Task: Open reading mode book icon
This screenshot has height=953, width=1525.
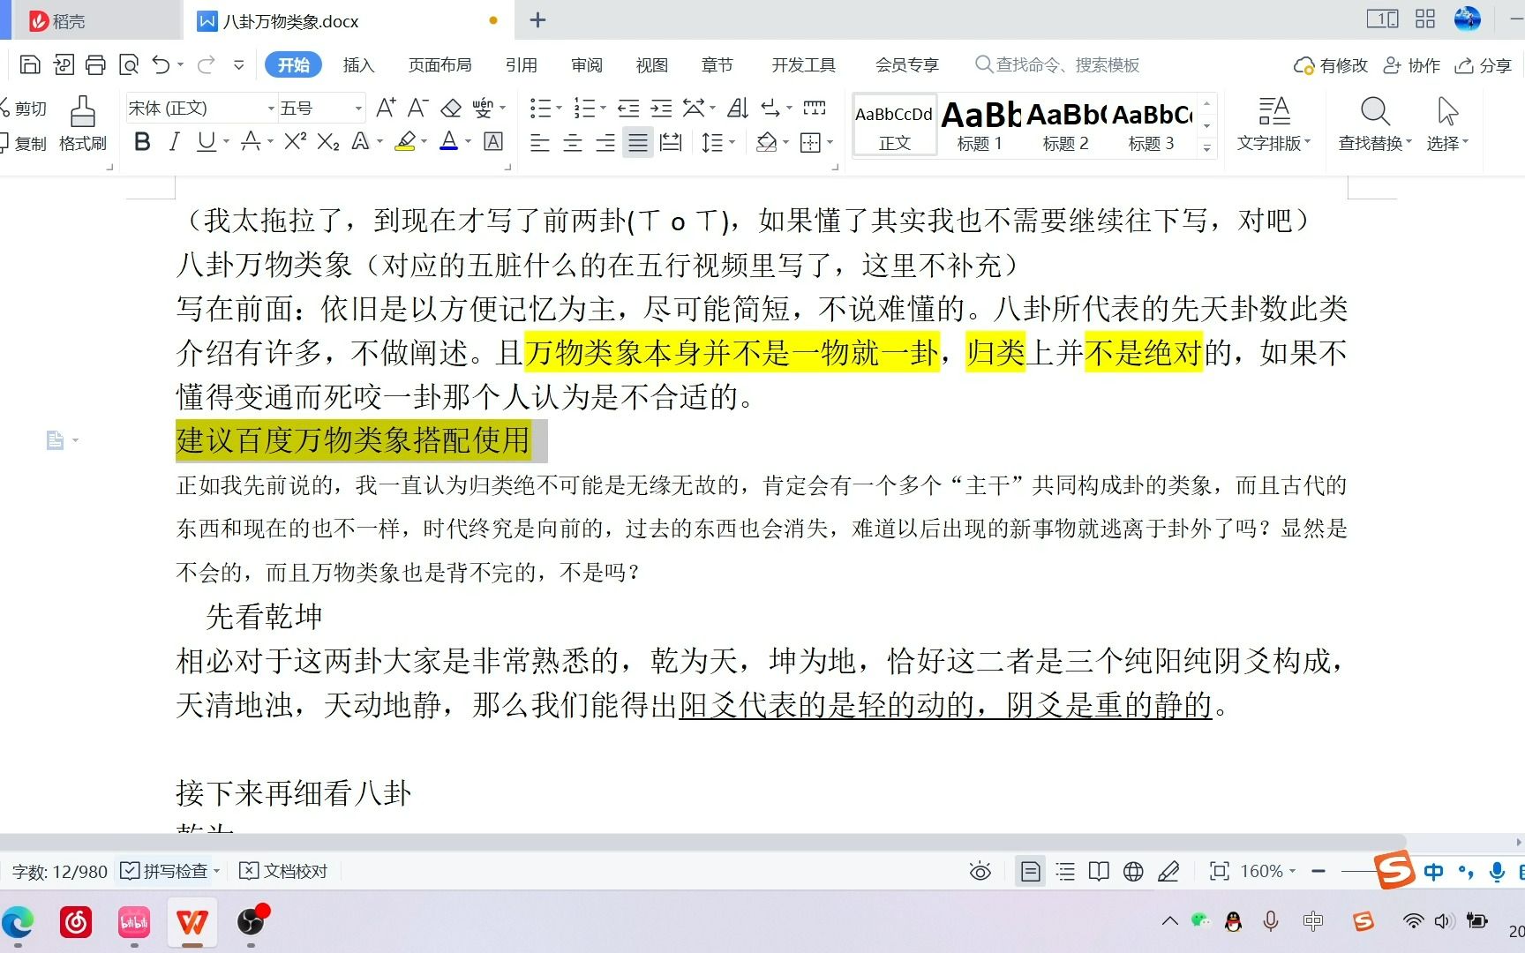Action: pos(1099,872)
